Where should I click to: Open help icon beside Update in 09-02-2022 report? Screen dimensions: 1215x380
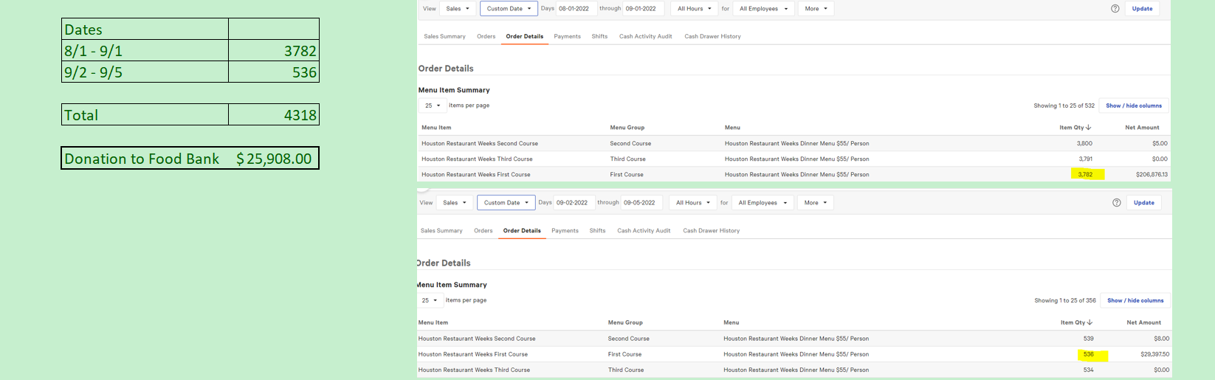1117,203
